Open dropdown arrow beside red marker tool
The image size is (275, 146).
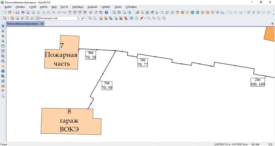(145, 18)
